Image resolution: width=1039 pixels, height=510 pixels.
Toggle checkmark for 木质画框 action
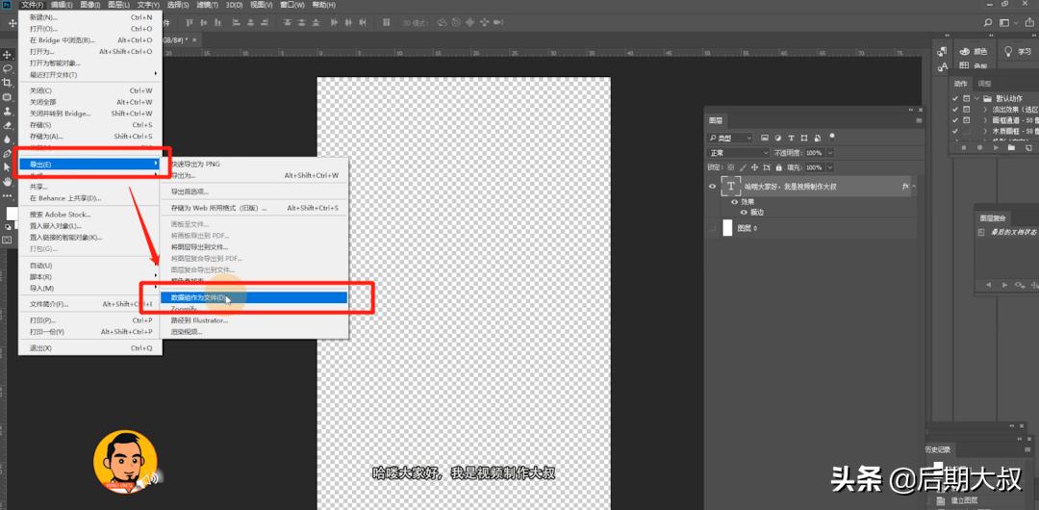[955, 132]
